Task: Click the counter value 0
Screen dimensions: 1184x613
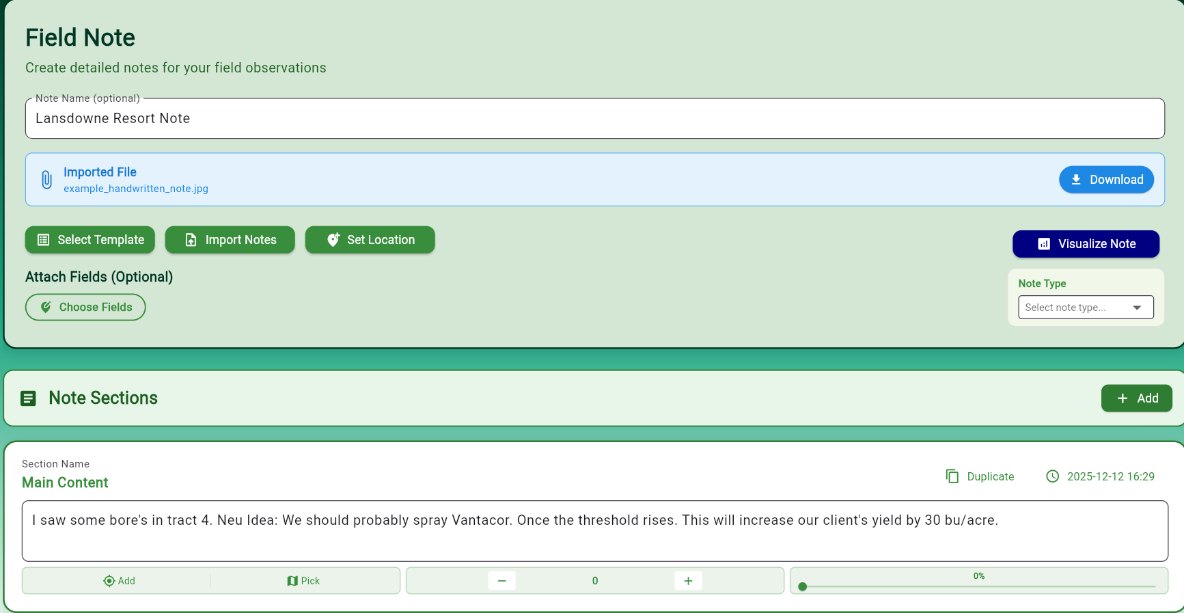Action: (595, 581)
